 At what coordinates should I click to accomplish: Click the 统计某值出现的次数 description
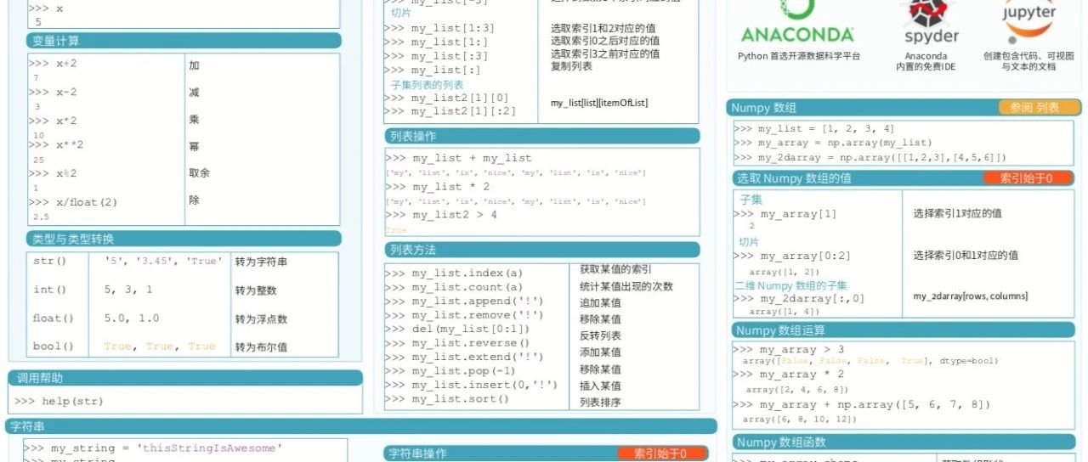tap(626, 286)
